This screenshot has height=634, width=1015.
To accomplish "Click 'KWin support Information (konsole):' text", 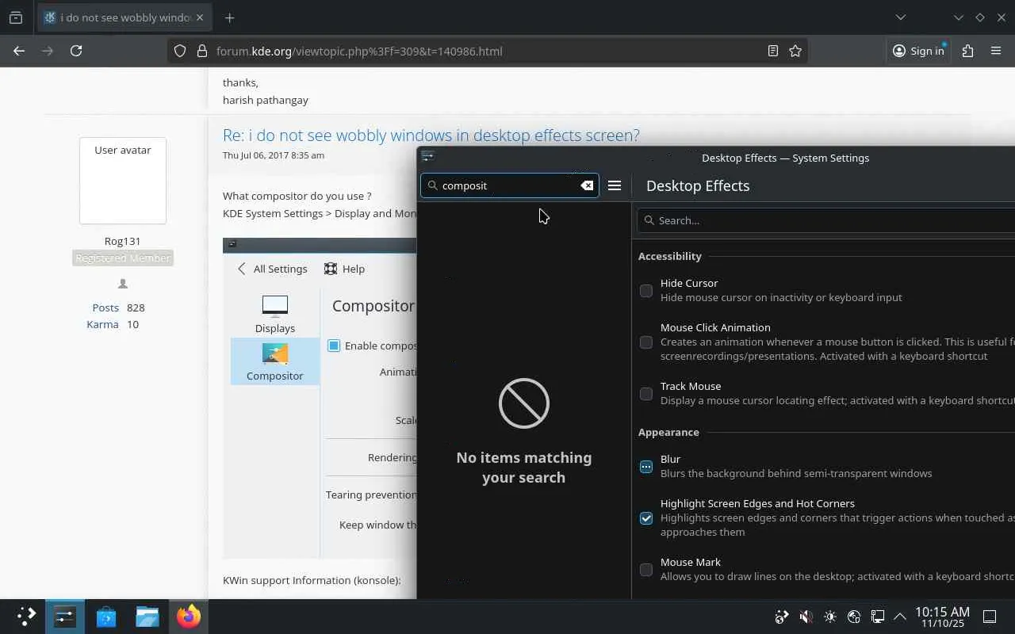I will click(x=312, y=580).
